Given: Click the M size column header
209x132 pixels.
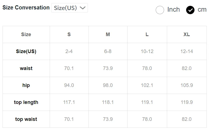Looking at the screenshot, I should [x=108, y=34].
